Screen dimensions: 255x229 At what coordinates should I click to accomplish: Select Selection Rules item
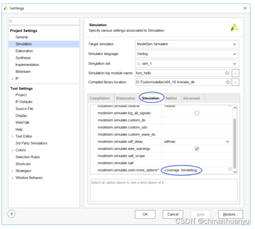27,157
